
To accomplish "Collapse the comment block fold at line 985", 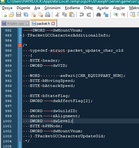I will 20,45.
